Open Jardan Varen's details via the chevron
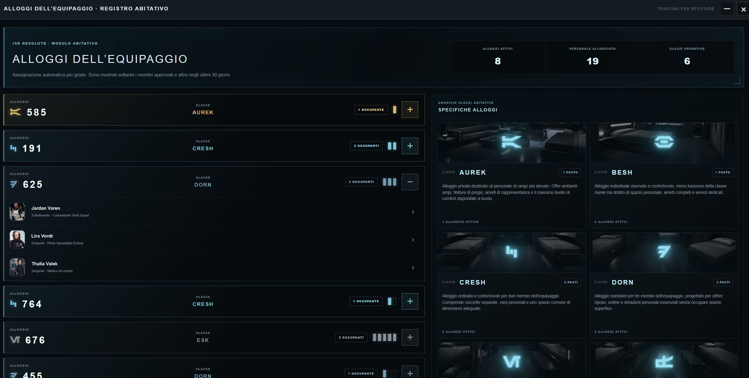The width and height of the screenshot is (749, 378). (413, 212)
